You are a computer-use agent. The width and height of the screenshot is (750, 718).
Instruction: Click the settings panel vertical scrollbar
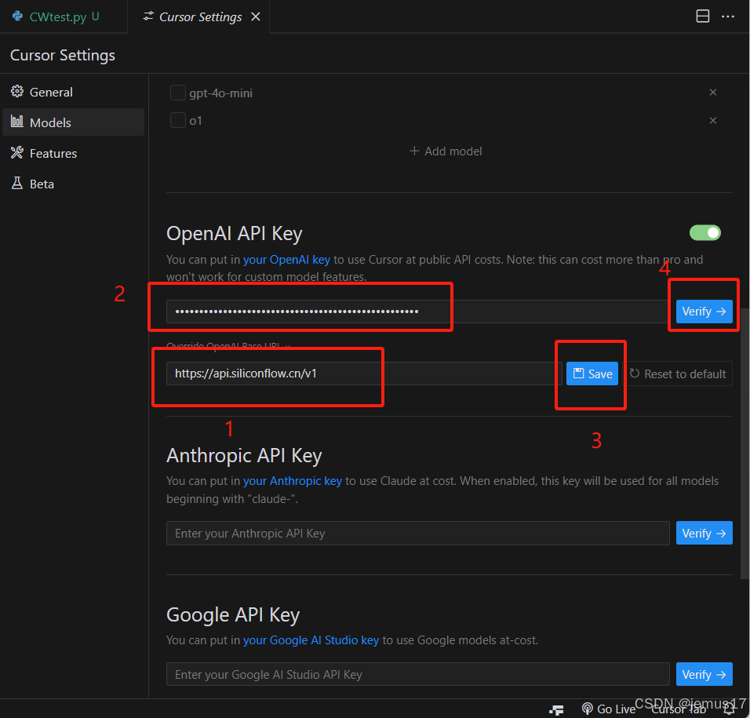745,443
